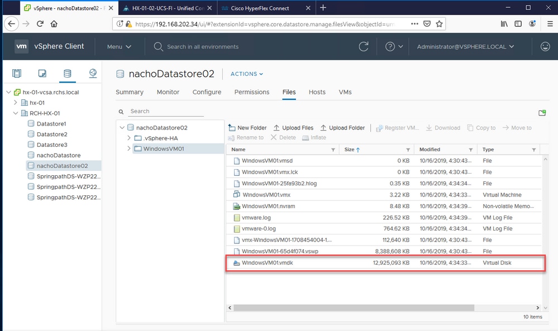The width and height of the screenshot is (558, 331).
Task: Click the smiley feedback icon
Action: (545, 46)
